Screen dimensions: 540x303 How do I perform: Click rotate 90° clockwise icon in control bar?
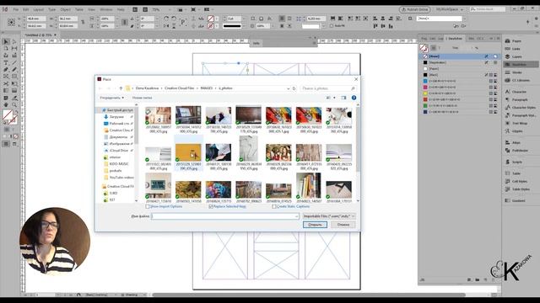pos(166,19)
